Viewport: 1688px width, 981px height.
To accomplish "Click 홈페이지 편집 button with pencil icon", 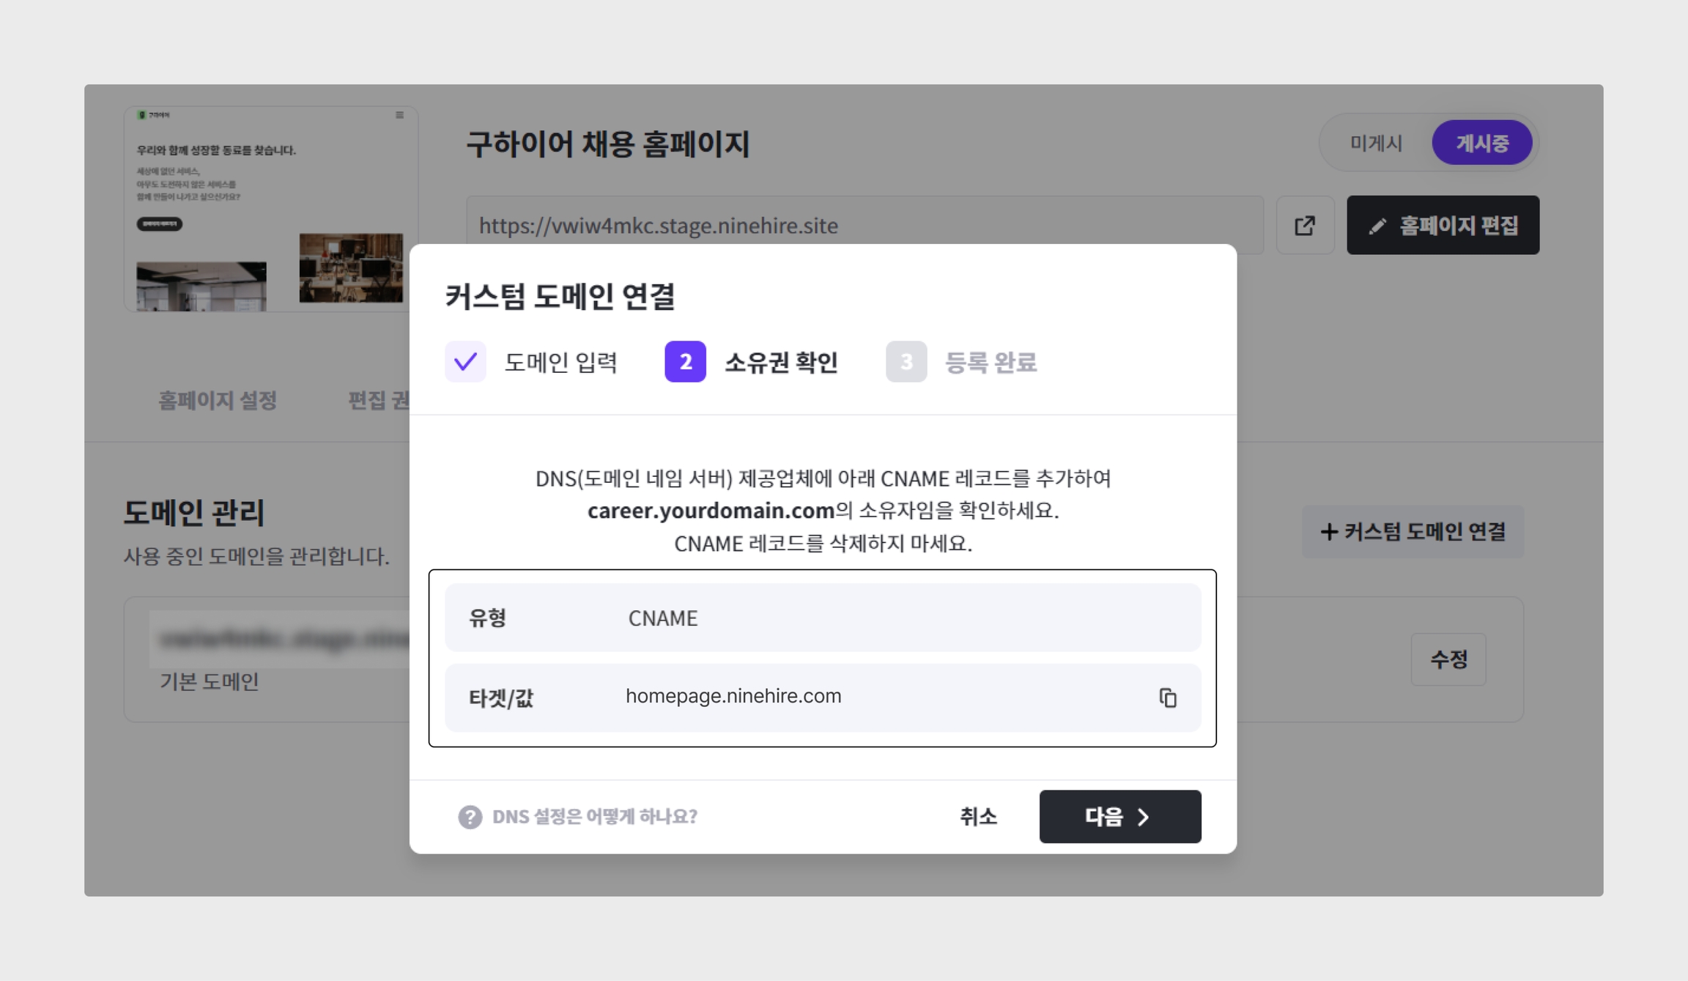I will pos(1443,226).
